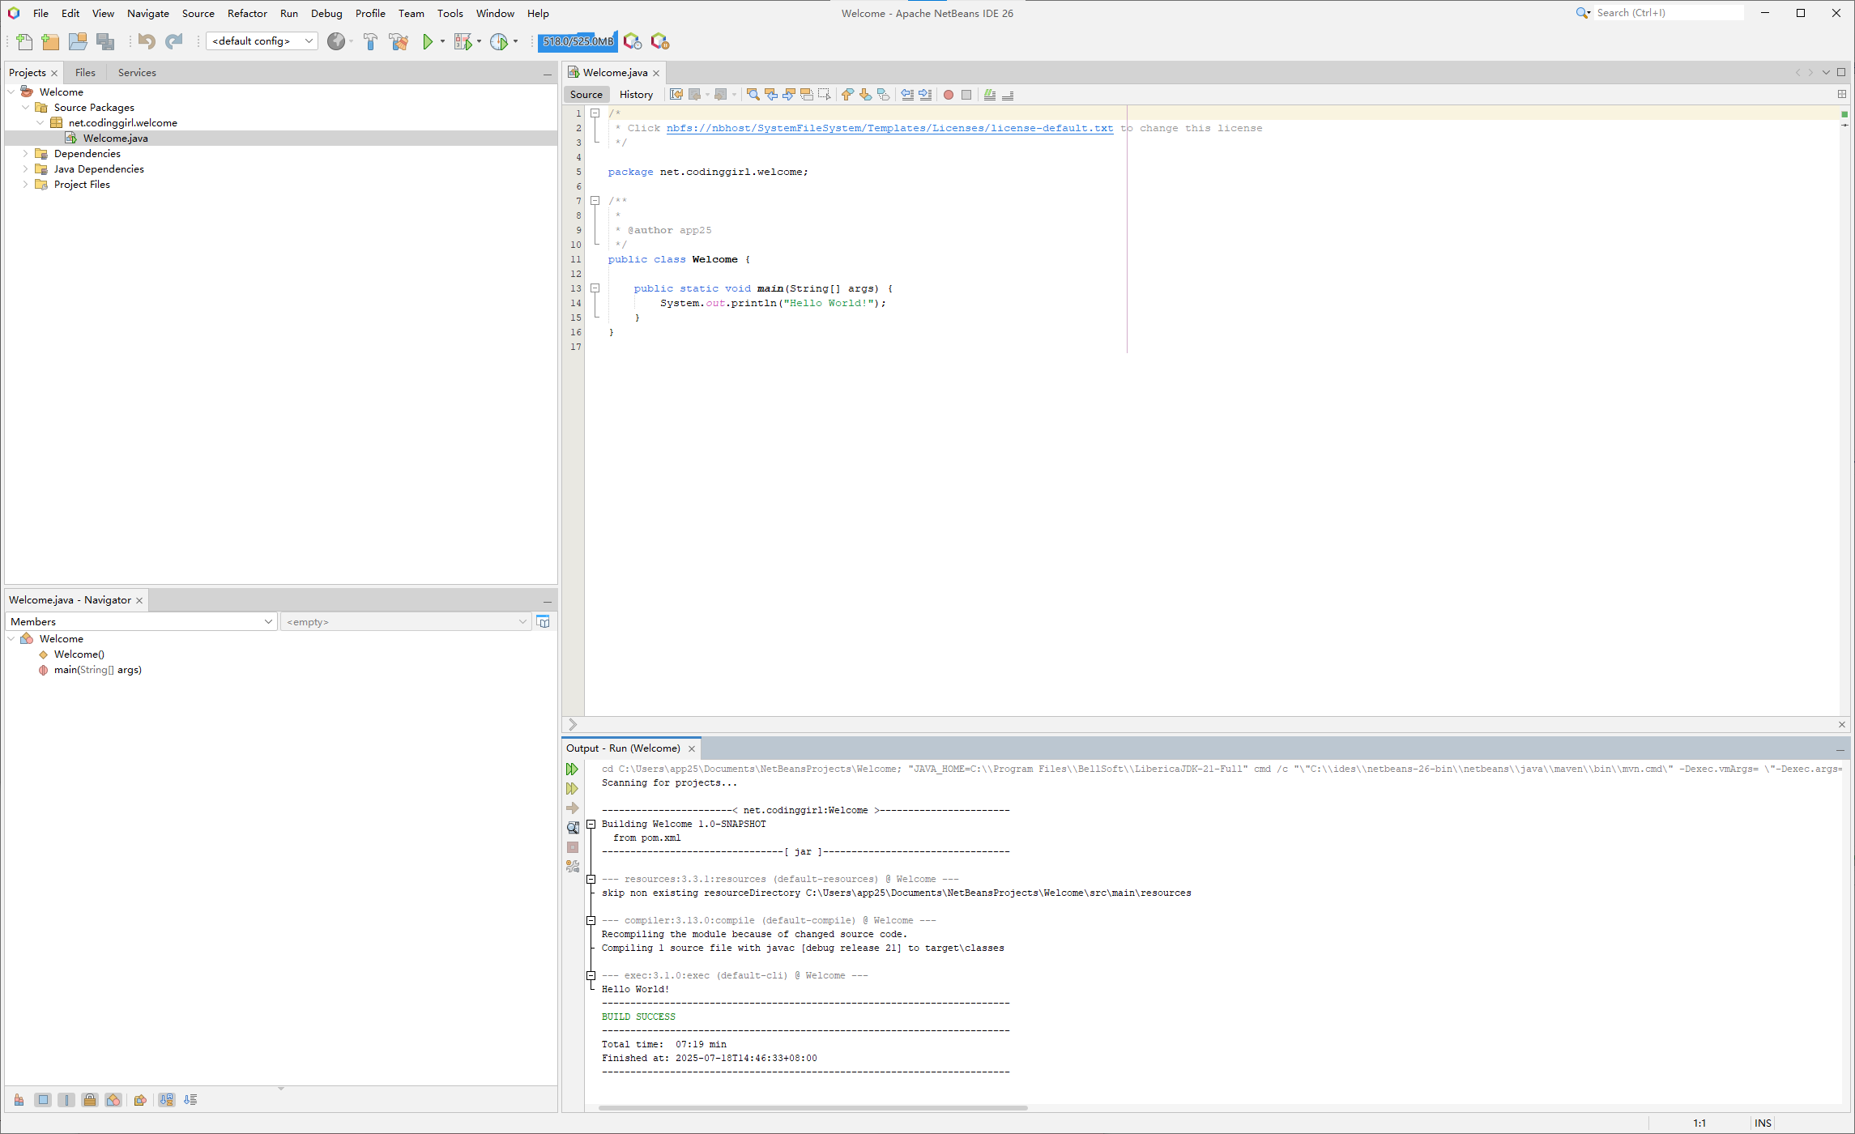This screenshot has height=1134, width=1855.
Task: Click the memory usage bar to collect garbage
Action: coord(578,41)
